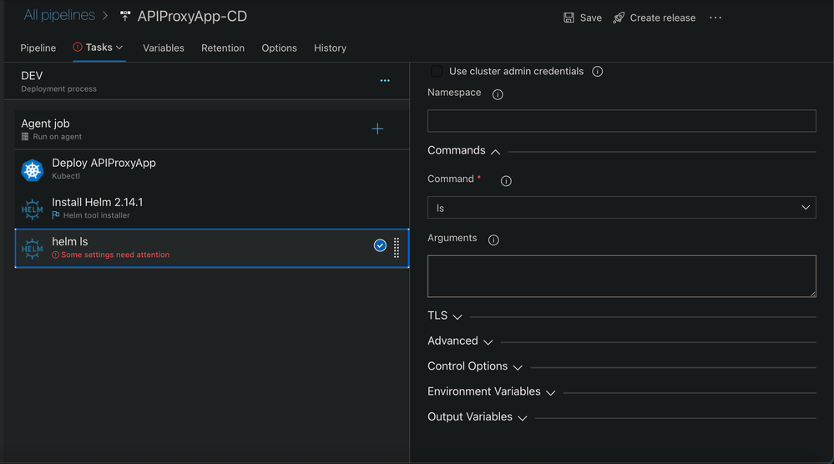This screenshot has height=464, width=834.
Task: Click the Kubectl icon for Deploy APIProxyApp
Action: [x=32, y=170]
